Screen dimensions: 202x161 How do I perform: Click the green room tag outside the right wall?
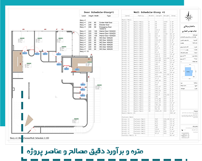(x=99, y=87)
